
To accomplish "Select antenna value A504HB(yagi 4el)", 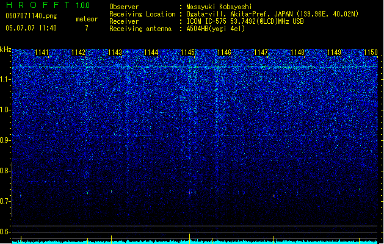I will [216, 29].
